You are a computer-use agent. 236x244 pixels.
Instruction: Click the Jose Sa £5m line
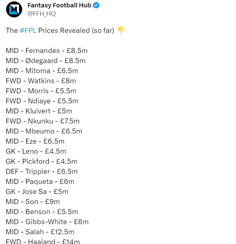[x=37, y=192]
